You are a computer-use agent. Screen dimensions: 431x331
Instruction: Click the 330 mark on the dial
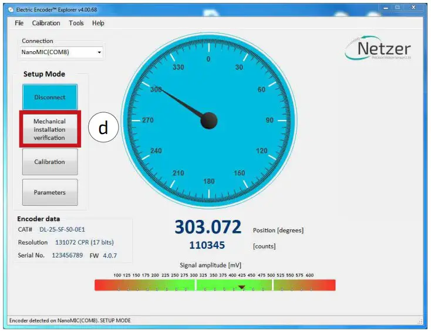[178, 67]
